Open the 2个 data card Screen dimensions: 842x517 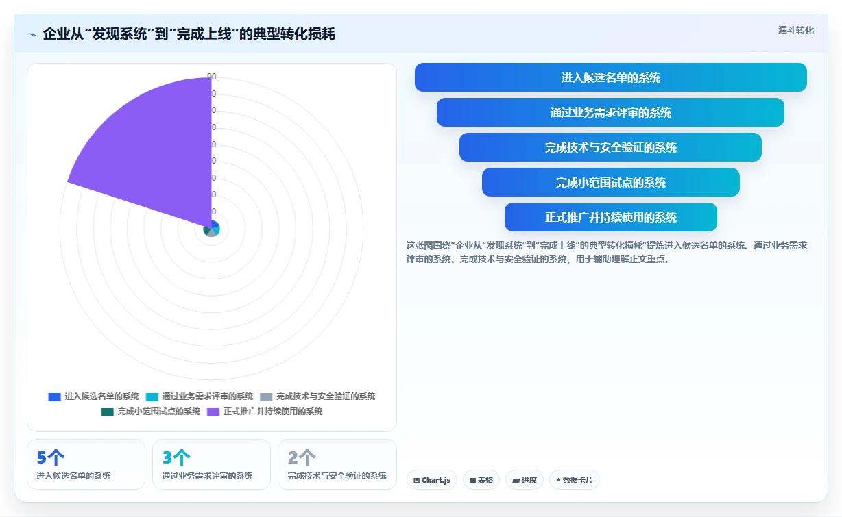click(337, 464)
